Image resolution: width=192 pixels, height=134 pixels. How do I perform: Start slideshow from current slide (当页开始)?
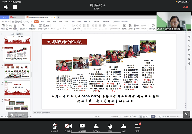tap(23, 27)
